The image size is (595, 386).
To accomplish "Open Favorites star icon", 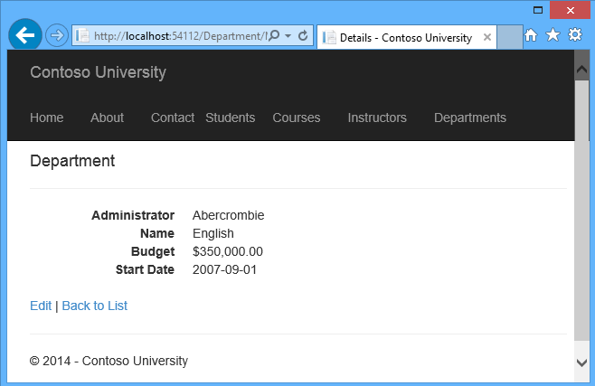I will [x=552, y=35].
